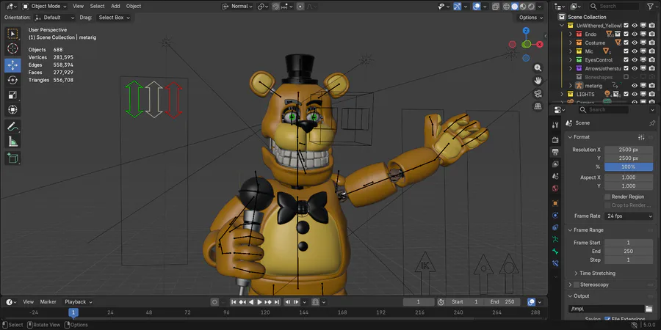Expand the Endo collection in outliner
The height and width of the screenshot is (330, 661).
point(571,34)
